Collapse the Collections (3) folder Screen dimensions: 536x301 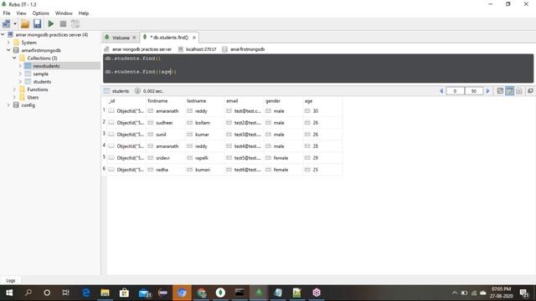click(x=14, y=58)
